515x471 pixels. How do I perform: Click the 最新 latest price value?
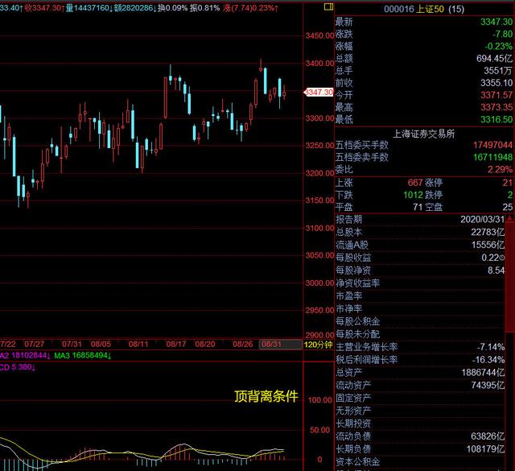click(x=496, y=22)
